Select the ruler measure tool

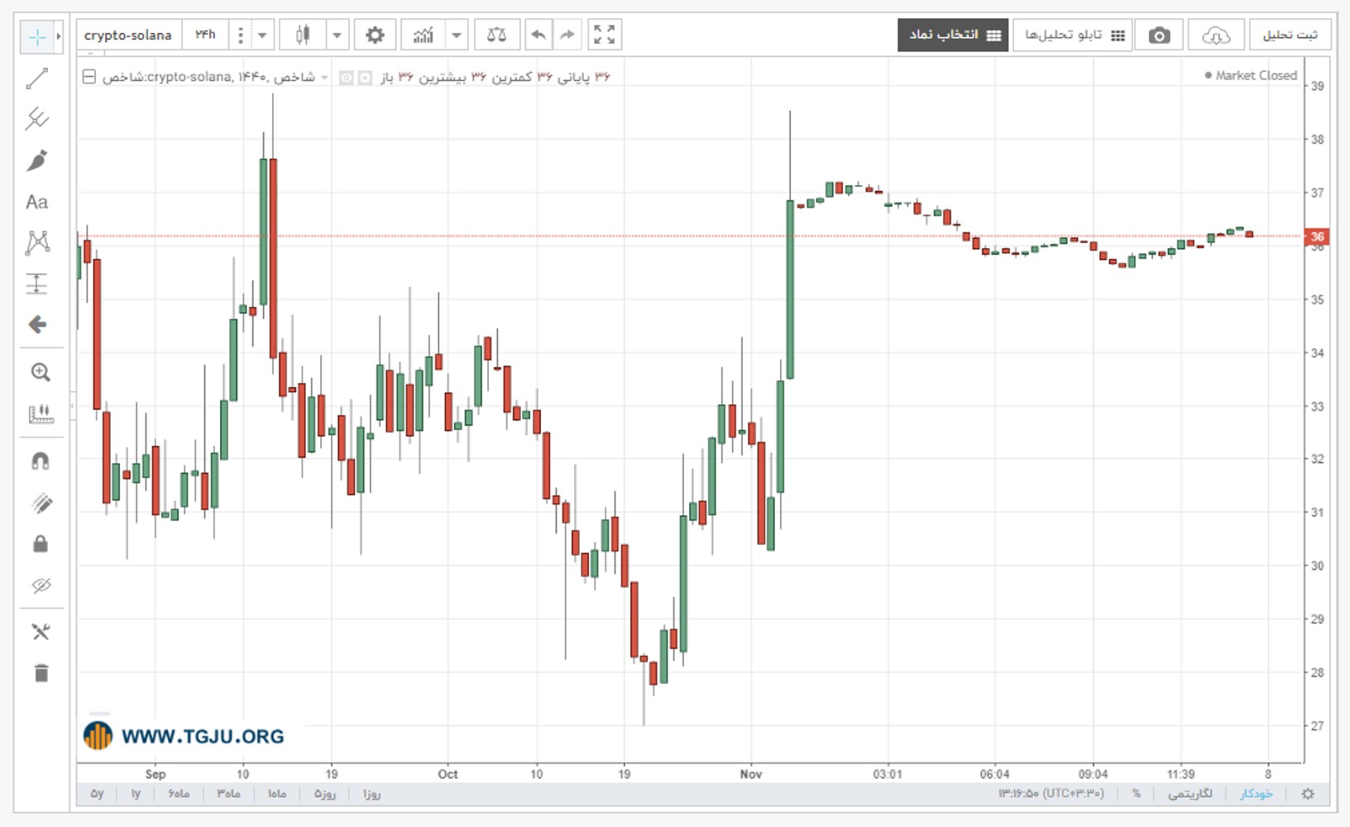pyautogui.click(x=40, y=413)
